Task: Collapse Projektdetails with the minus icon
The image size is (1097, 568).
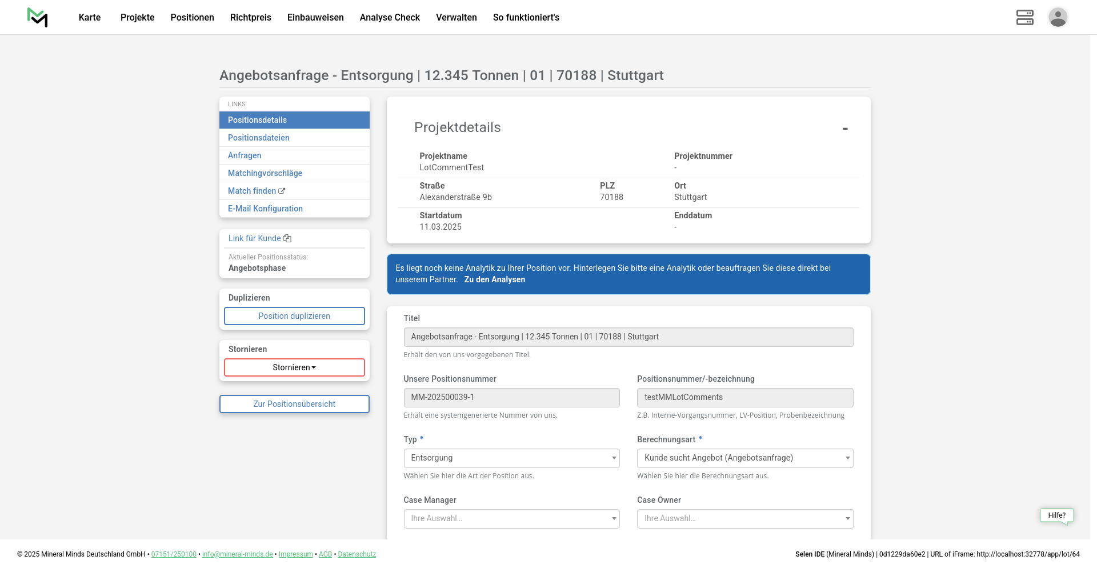Action: 844,129
